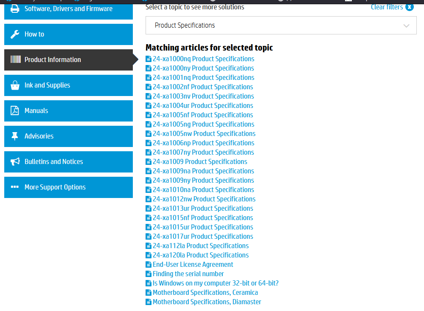Open the Product Specifications topic dropdown

281,25
